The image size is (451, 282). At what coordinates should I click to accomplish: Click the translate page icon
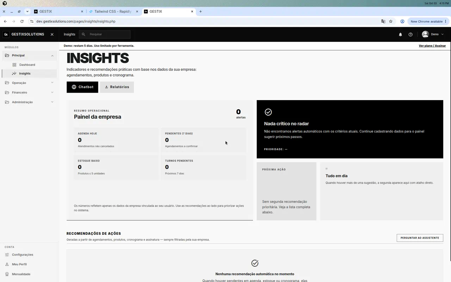coord(383,22)
